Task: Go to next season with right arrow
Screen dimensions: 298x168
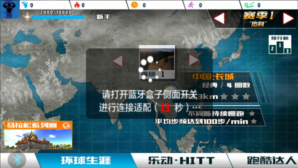Action: pyautogui.click(x=288, y=19)
